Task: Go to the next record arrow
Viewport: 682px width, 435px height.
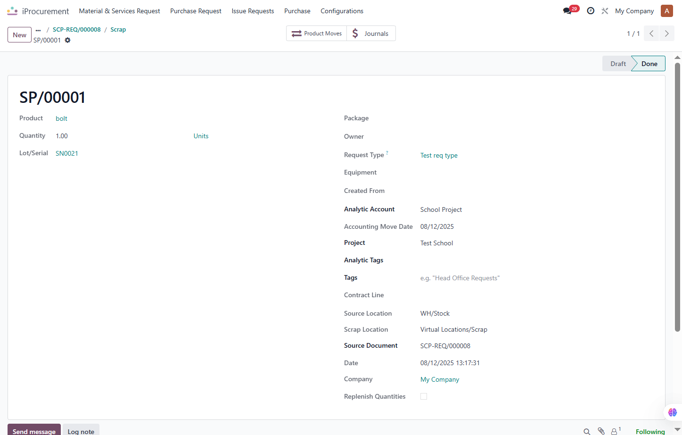Action: point(666,33)
